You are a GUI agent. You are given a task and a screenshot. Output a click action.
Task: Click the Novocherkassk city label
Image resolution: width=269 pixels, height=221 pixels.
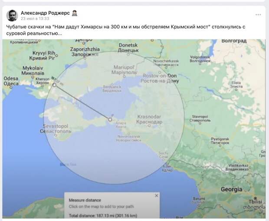tap(166, 63)
